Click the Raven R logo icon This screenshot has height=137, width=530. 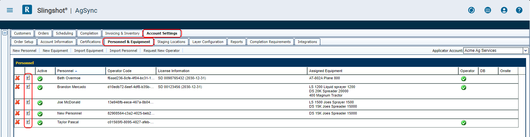click(x=27, y=9)
